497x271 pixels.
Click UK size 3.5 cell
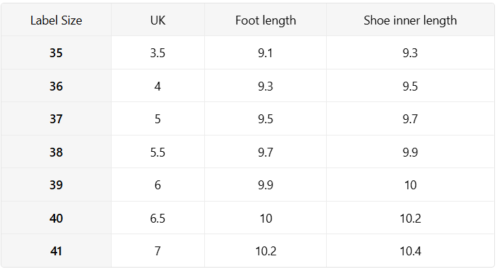(x=158, y=52)
